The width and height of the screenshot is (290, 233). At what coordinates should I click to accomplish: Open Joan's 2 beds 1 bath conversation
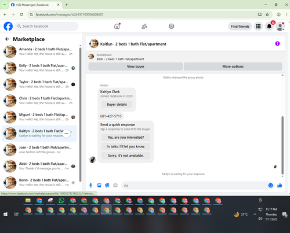tap(39, 150)
